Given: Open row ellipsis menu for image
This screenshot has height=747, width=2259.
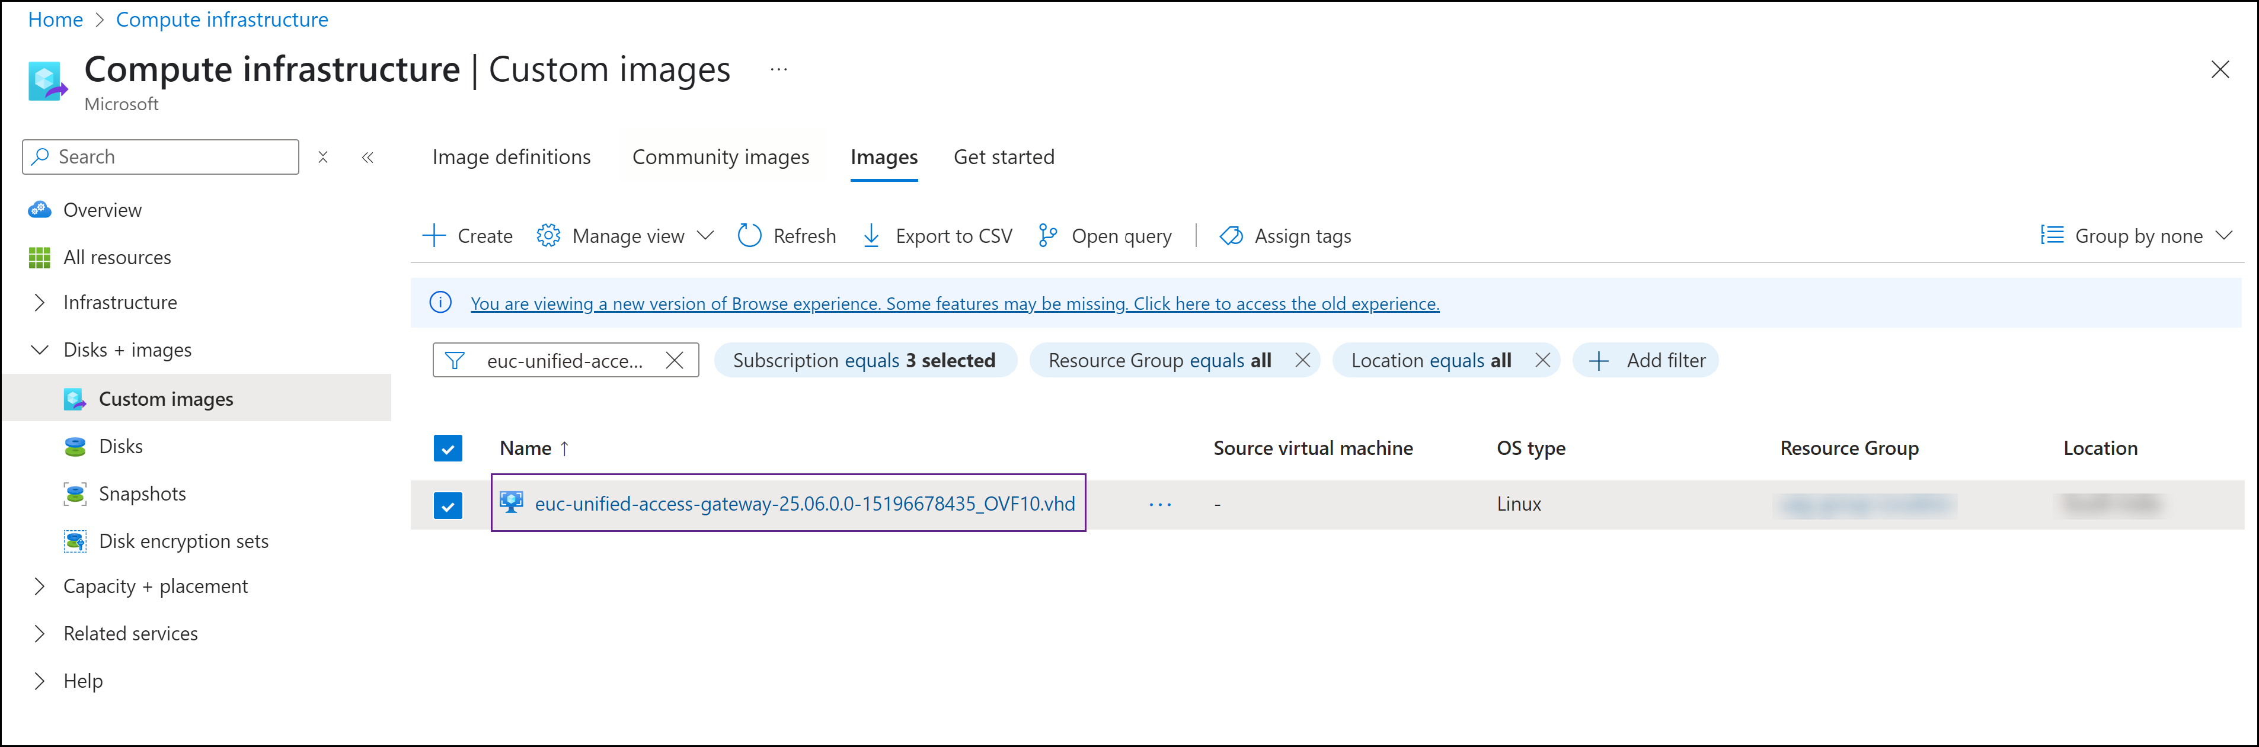Looking at the screenshot, I should coord(1159,504).
